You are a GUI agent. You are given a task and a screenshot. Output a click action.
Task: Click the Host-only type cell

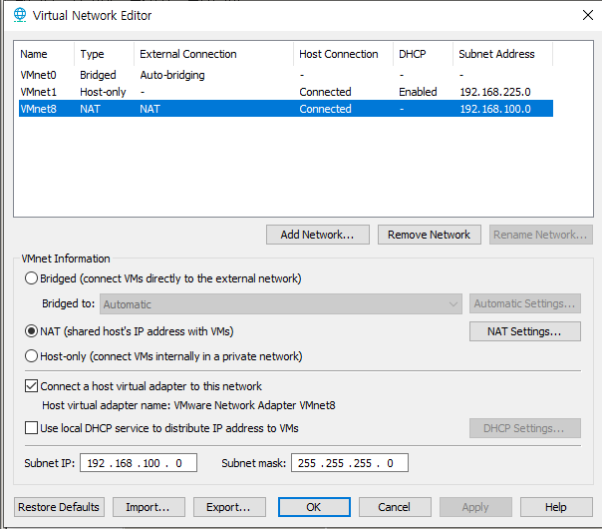(x=103, y=92)
